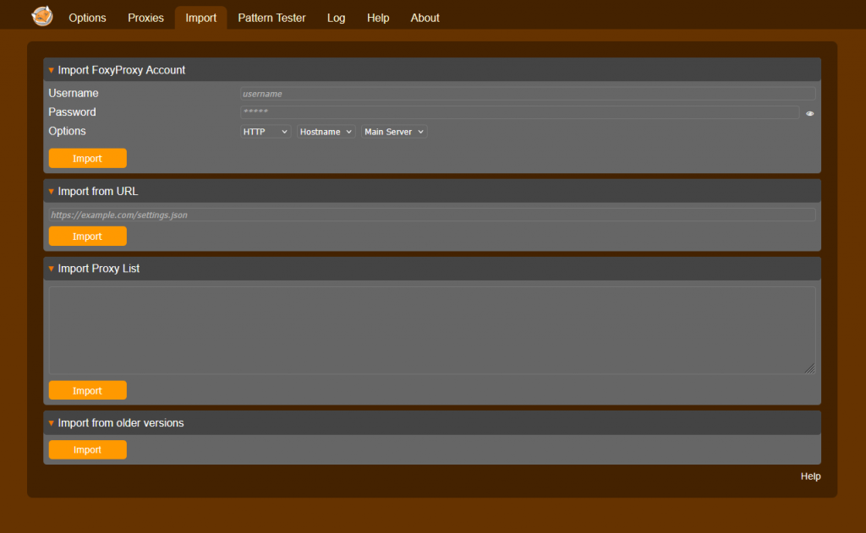Open the Hostname dropdown
The width and height of the screenshot is (866, 533).
pos(326,132)
